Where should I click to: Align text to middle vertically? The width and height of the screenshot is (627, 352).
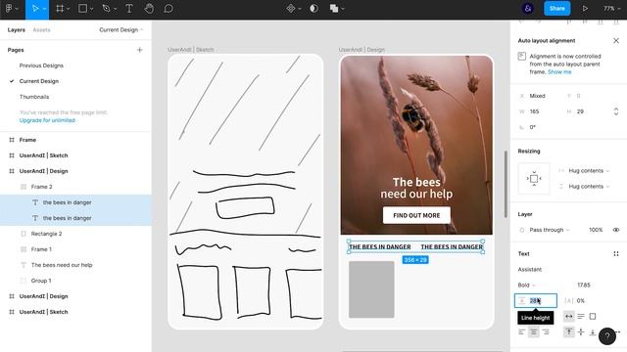pos(581,332)
